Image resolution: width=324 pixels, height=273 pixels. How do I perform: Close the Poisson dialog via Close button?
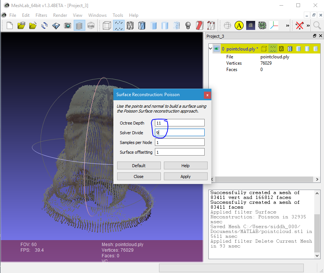[139, 177]
